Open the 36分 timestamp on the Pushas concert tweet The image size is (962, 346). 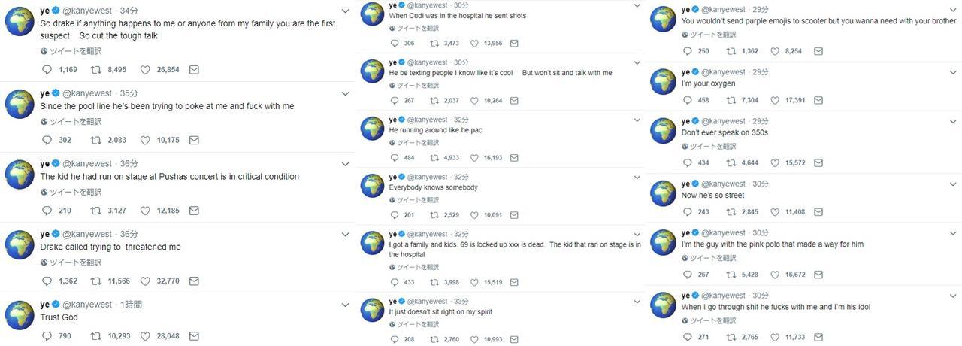pyautogui.click(x=129, y=164)
